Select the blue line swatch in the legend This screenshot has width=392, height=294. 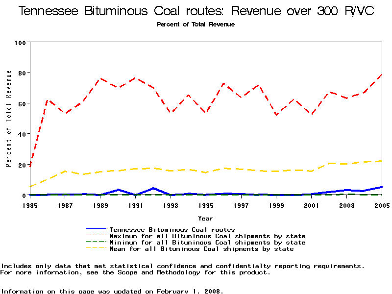point(96,229)
